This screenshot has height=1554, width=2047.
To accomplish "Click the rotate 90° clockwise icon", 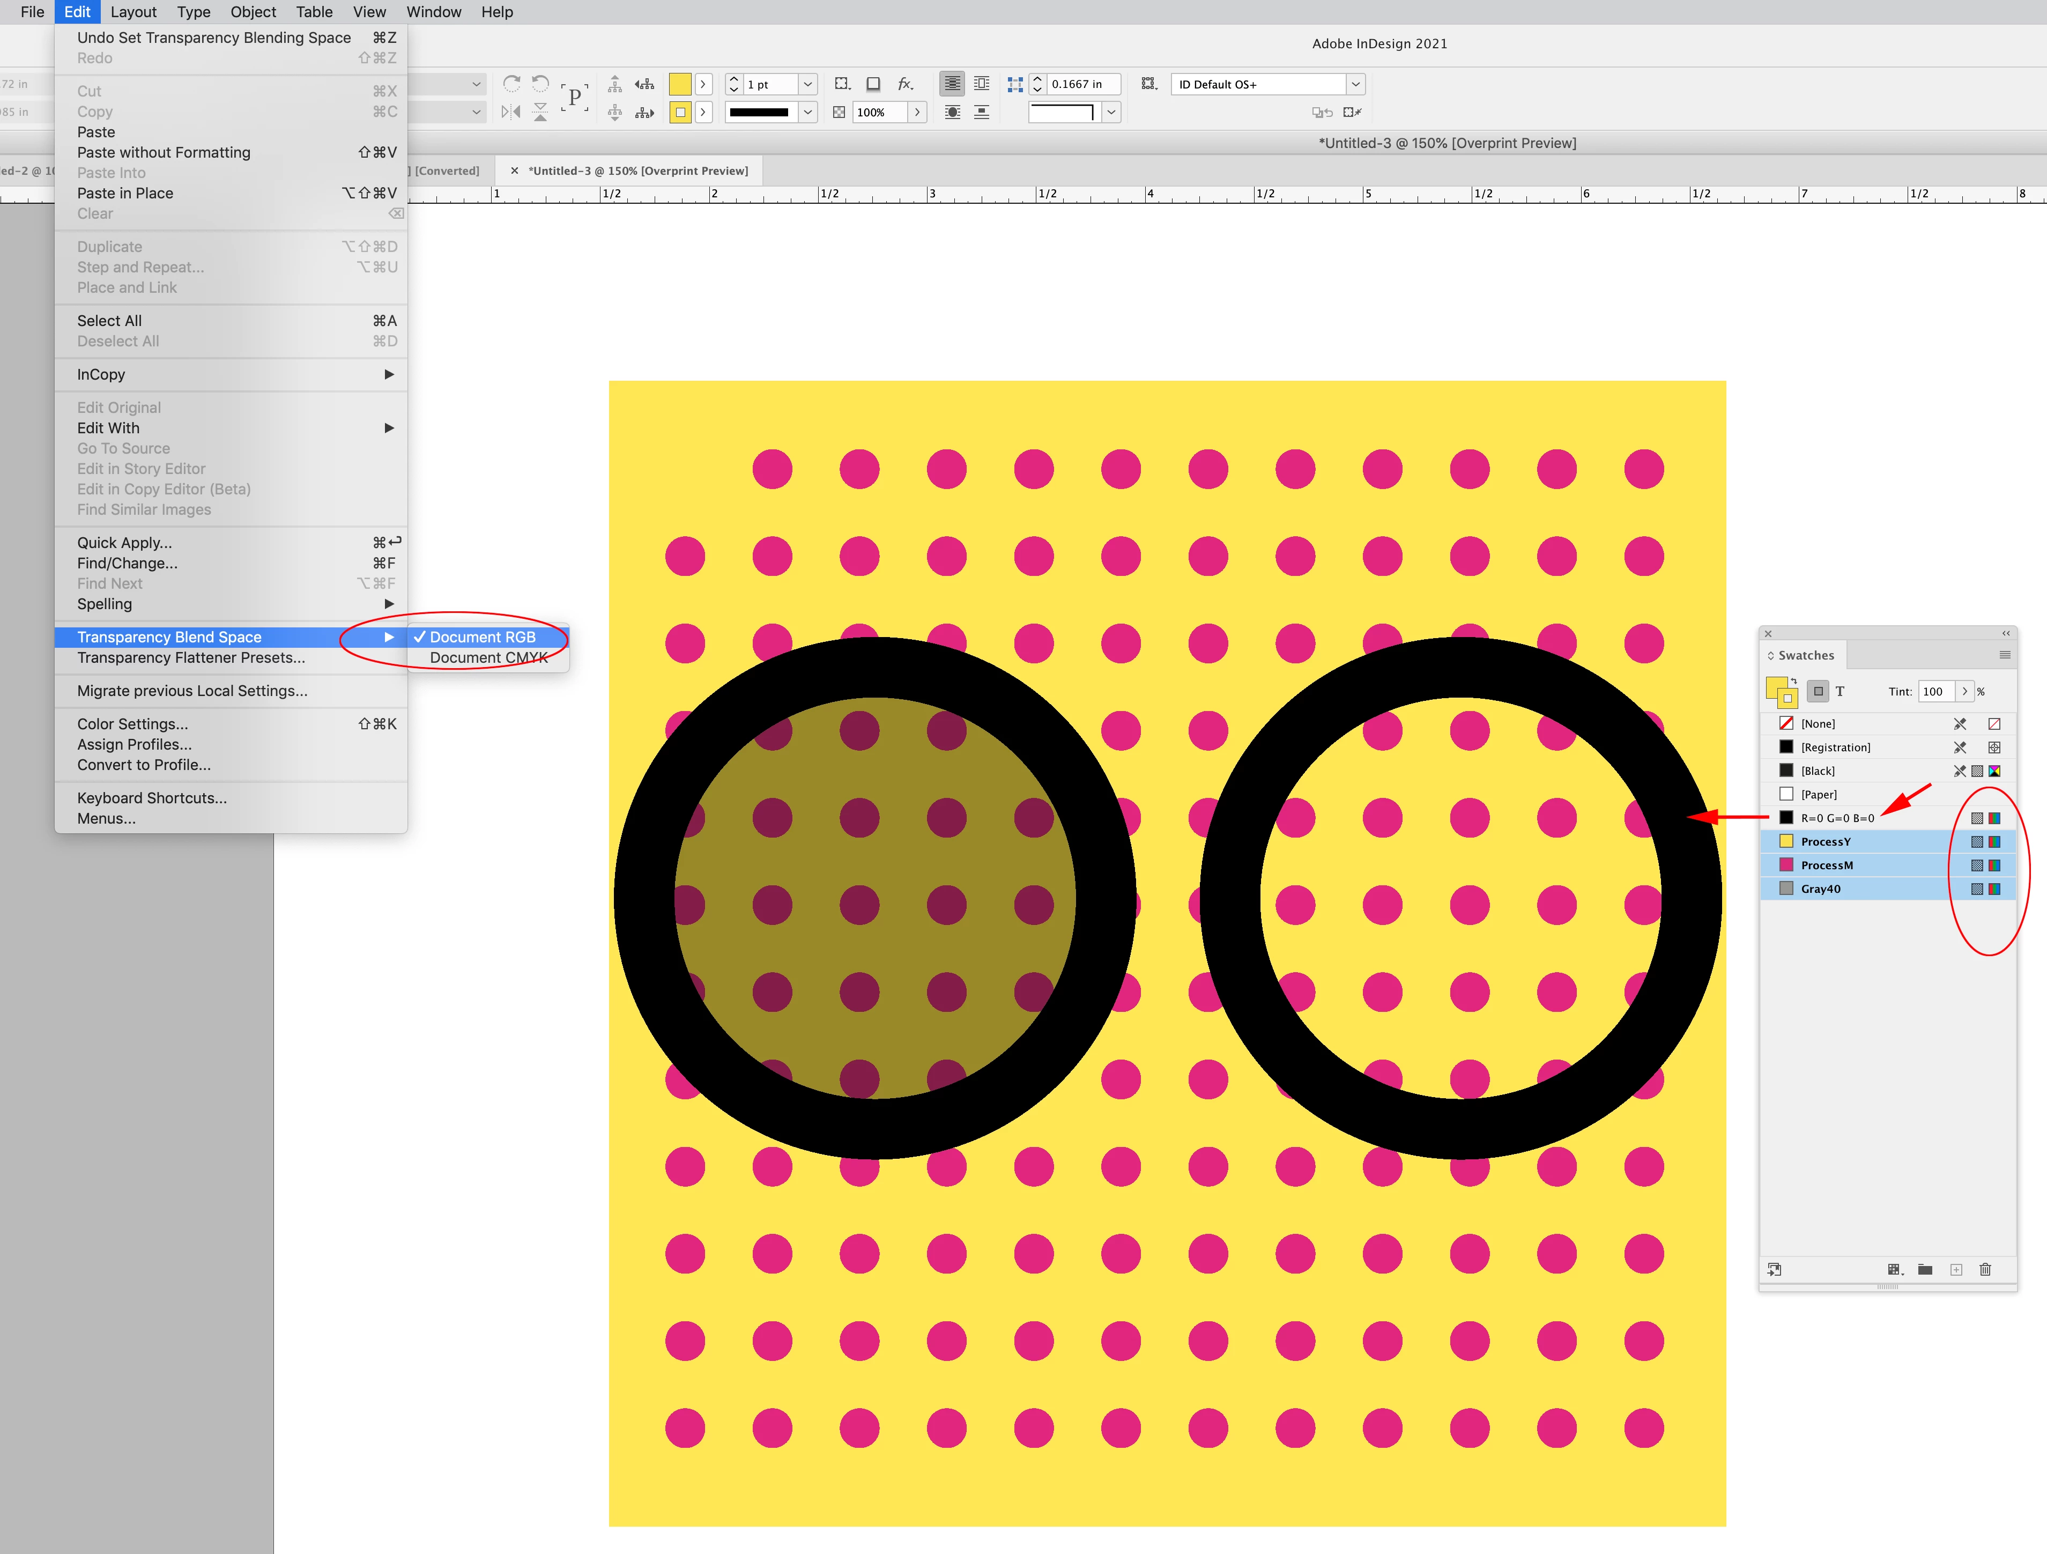I will 511,83.
